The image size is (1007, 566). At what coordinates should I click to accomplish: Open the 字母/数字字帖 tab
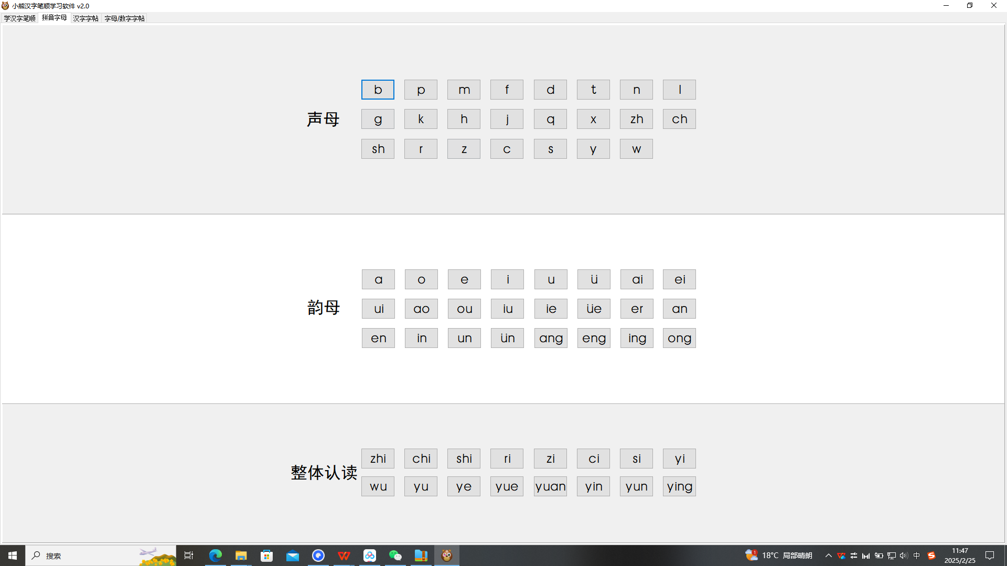click(x=124, y=18)
